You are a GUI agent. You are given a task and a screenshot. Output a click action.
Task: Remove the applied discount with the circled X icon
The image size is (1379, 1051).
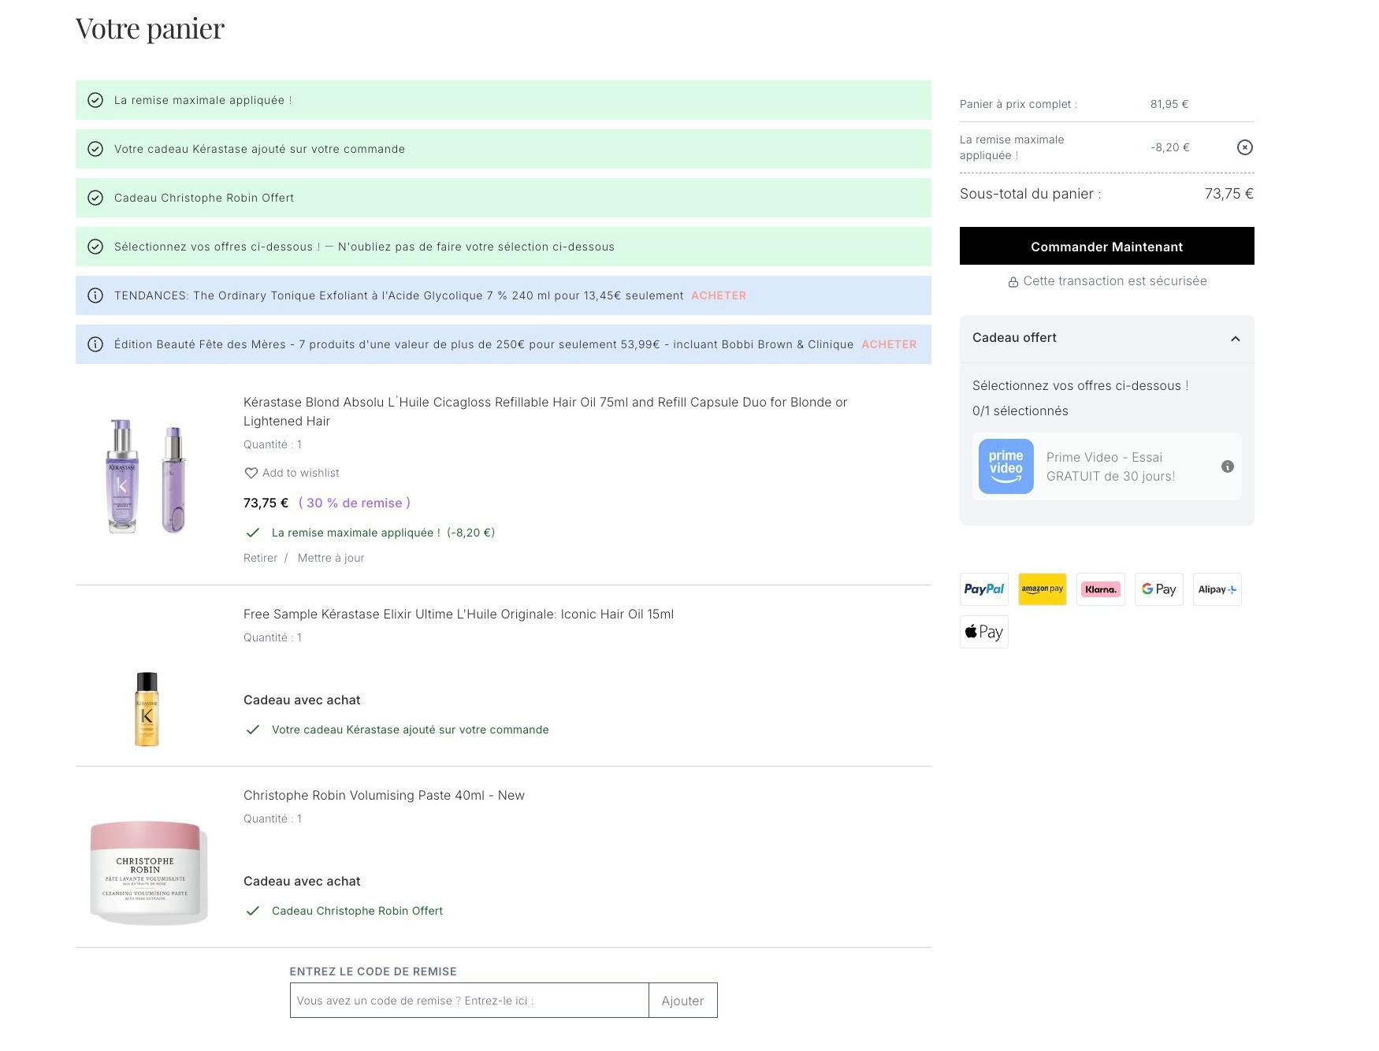click(1244, 147)
